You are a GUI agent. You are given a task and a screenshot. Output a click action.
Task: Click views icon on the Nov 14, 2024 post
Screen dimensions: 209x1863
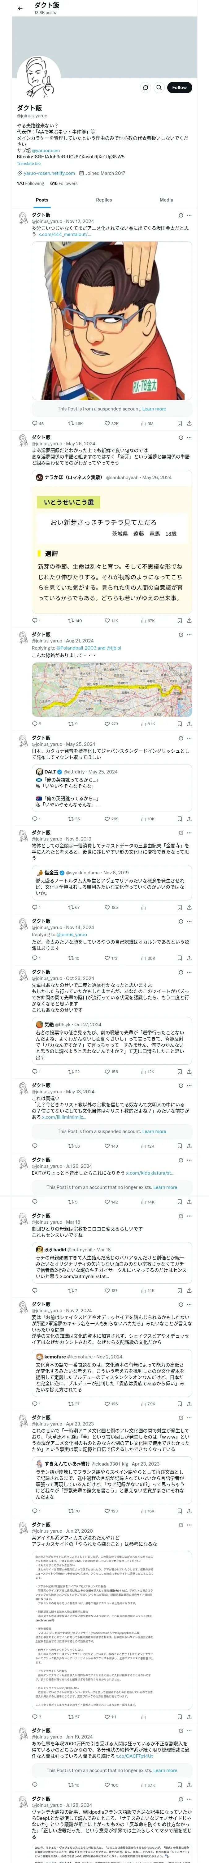pyautogui.click(x=143, y=958)
